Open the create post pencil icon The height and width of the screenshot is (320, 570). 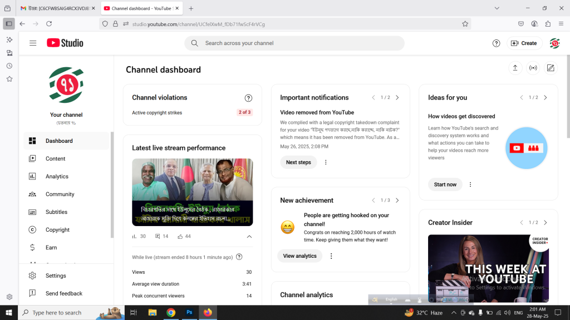click(551, 68)
